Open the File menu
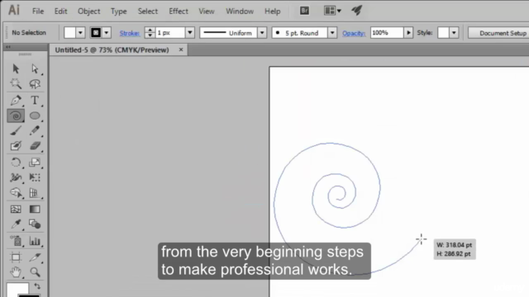 tap(38, 11)
